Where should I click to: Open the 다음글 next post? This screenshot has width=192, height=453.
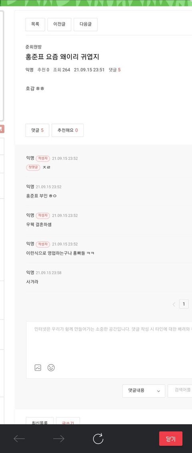point(86,24)
